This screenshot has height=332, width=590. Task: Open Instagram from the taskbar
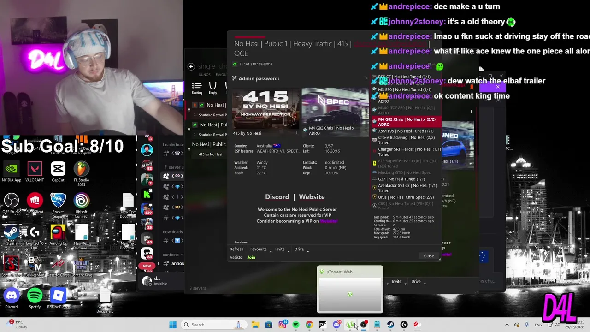(x=282, y=325)
